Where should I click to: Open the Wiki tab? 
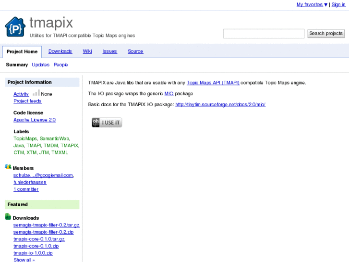(87, 51)
